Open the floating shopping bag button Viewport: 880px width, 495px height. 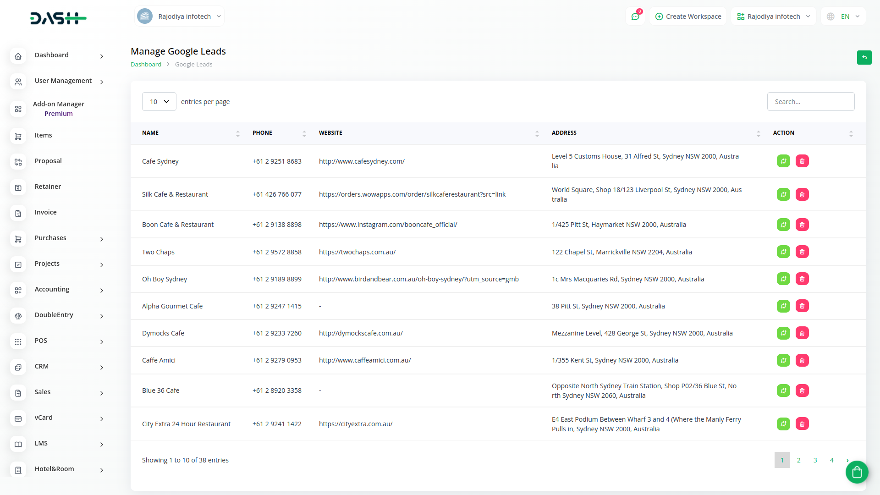click(857, 472)
